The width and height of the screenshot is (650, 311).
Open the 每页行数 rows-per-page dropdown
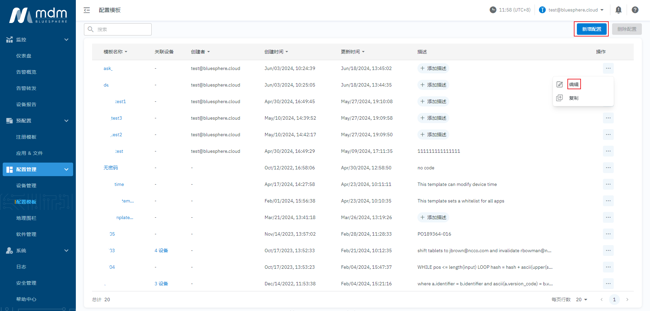[x=581, y=300]
